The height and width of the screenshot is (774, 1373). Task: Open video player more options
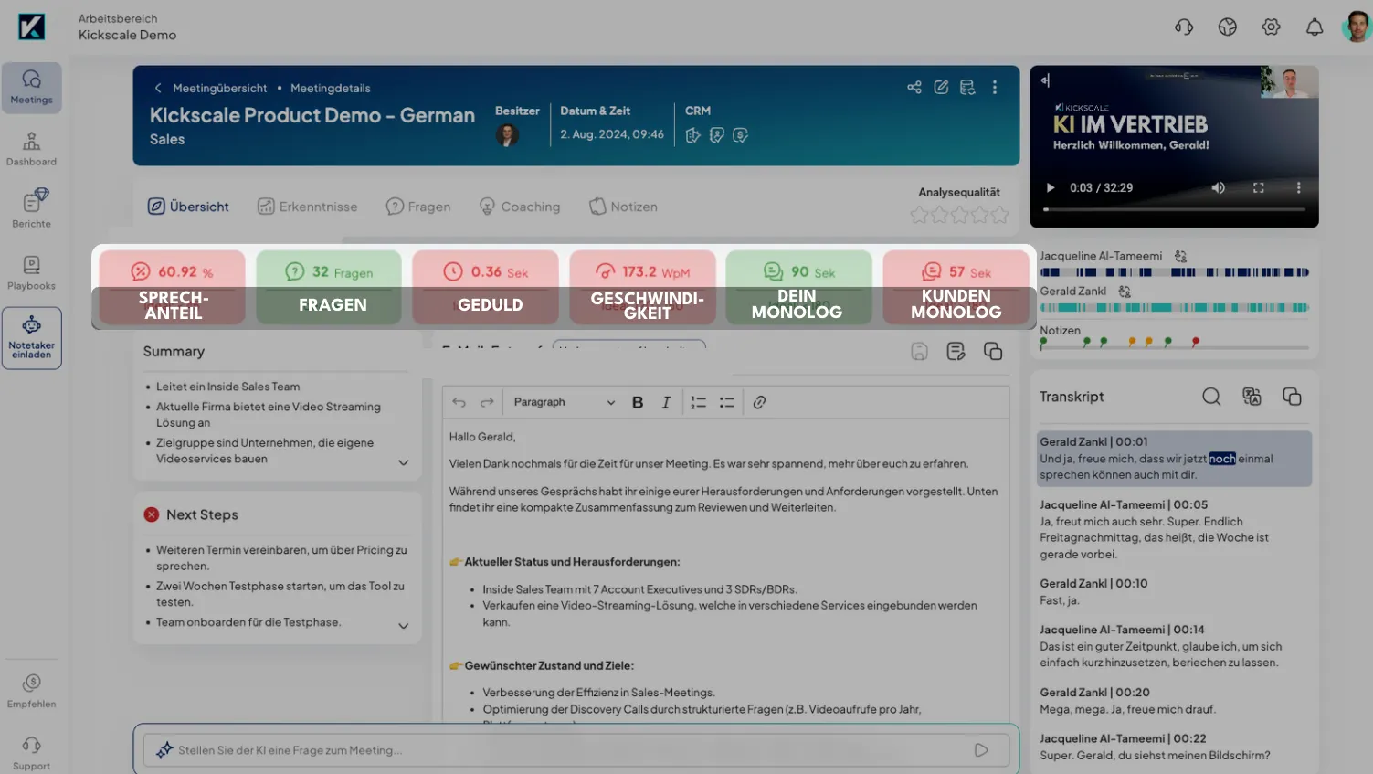(x=1298, y=187)
